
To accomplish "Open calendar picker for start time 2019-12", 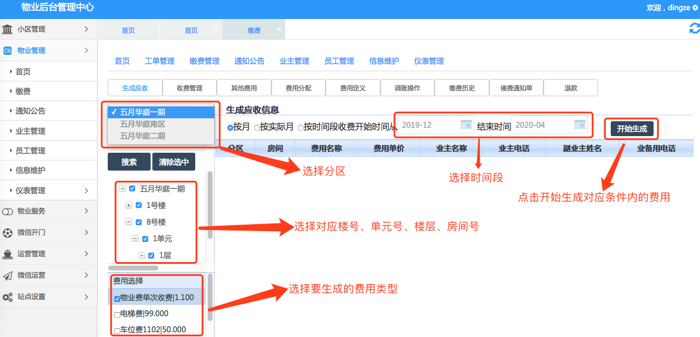I will 466,125.
